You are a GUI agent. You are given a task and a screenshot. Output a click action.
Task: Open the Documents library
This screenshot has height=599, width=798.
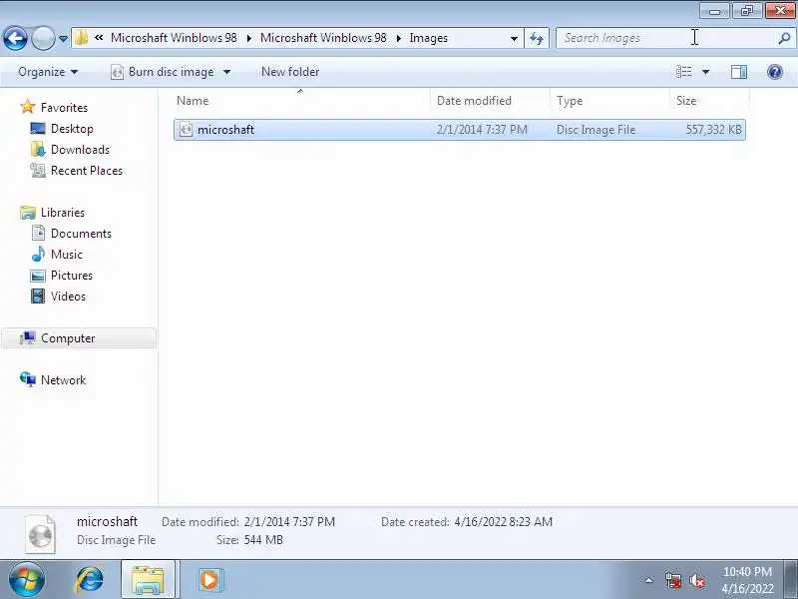pyautogui.click(x=81, y=233)
